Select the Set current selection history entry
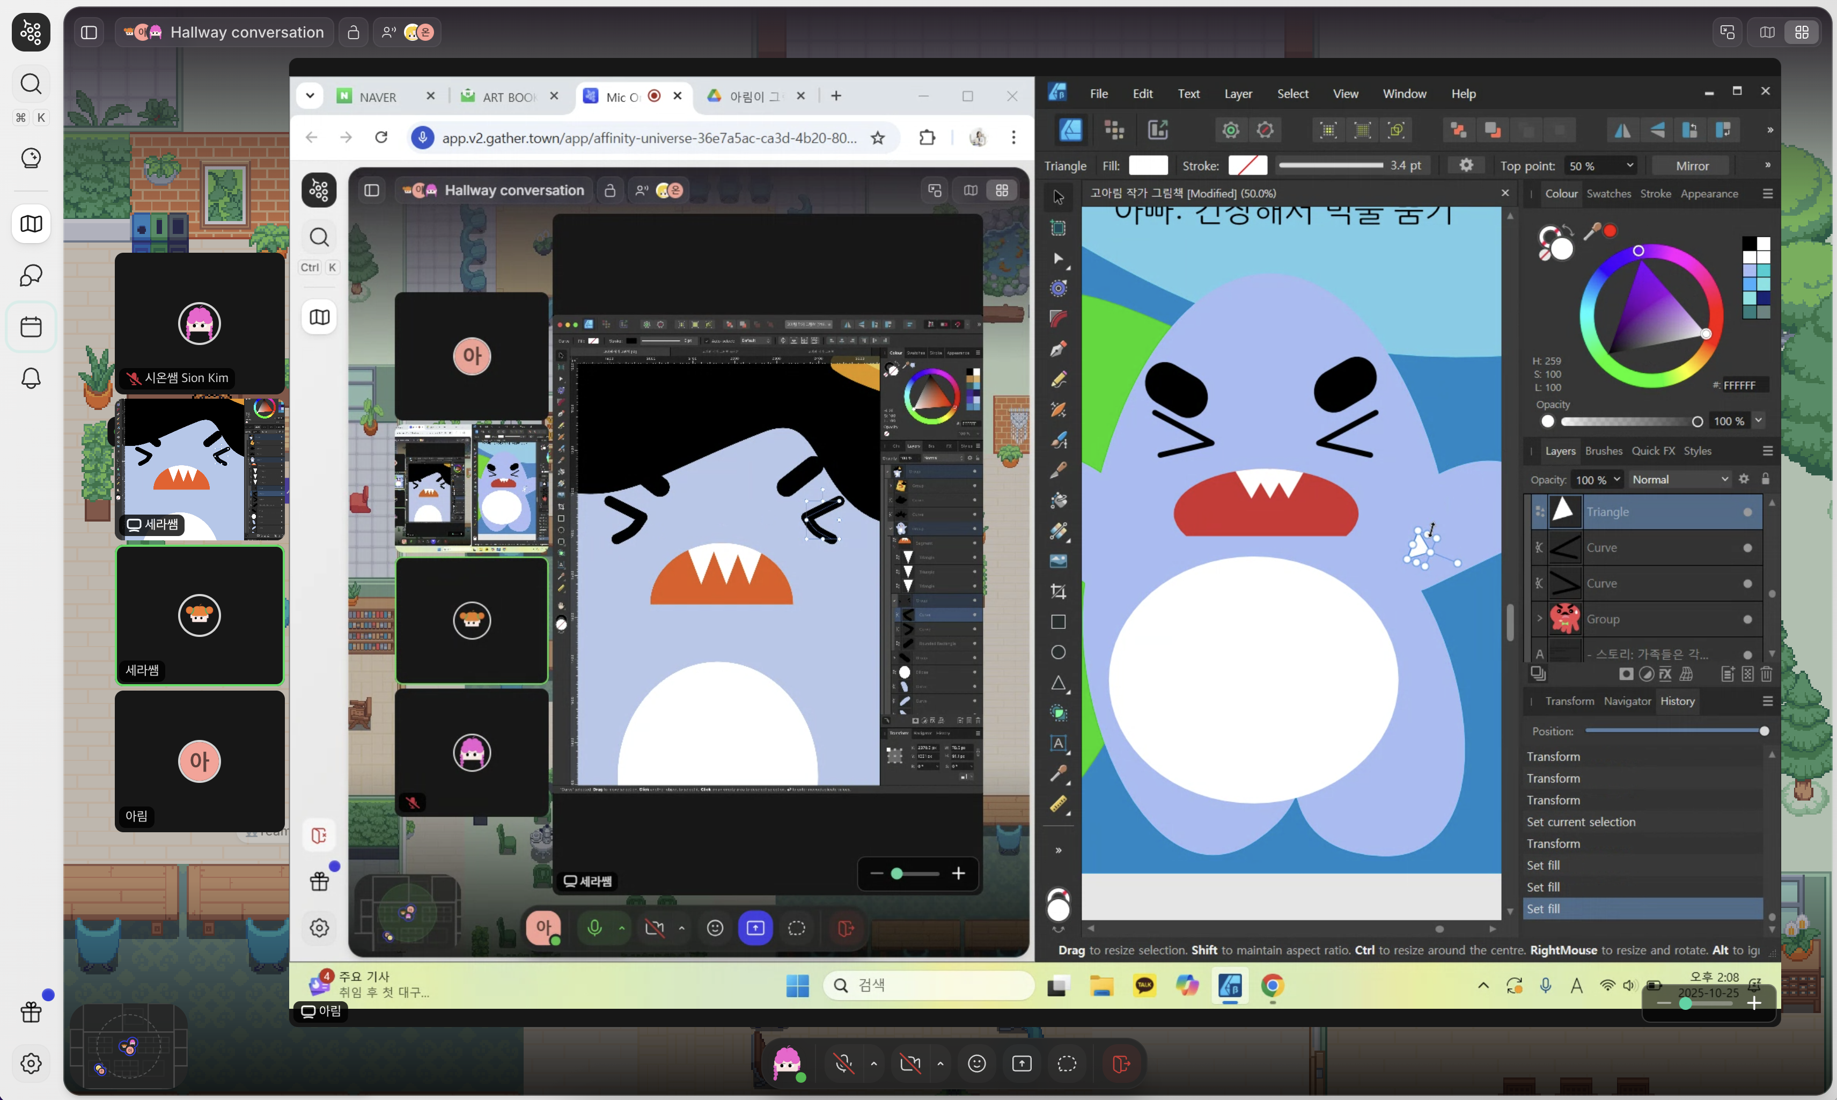Viewport: 1837px width, 1100px height. pyautogui.click(x=1580, y=822)
